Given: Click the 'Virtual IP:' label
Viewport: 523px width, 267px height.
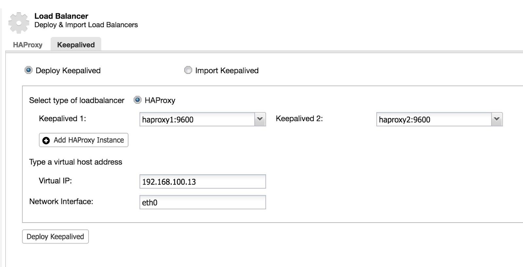Looking at the screenshot, I should 55,181.
